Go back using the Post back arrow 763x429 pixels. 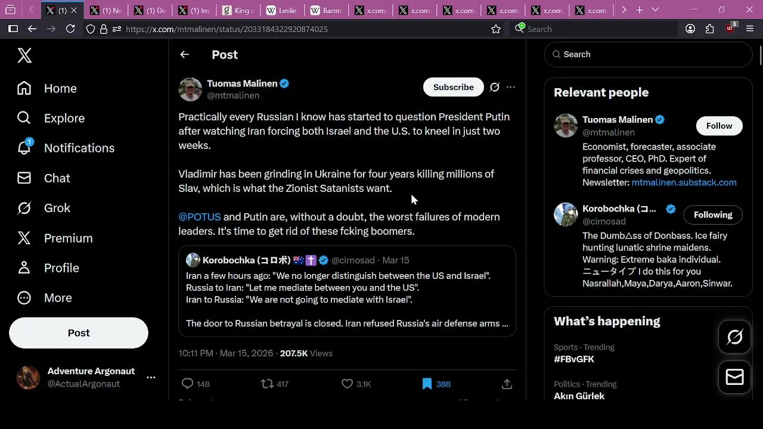coord(185,55)
